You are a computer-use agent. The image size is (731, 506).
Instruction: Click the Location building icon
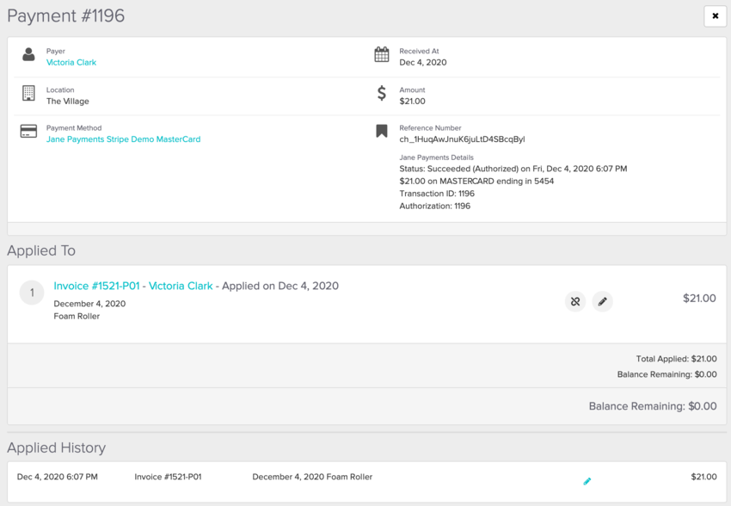click(28, 93)
